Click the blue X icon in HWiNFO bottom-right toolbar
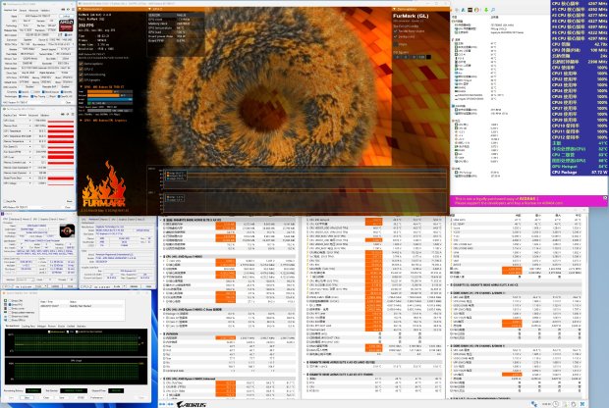 click(582, 404)
